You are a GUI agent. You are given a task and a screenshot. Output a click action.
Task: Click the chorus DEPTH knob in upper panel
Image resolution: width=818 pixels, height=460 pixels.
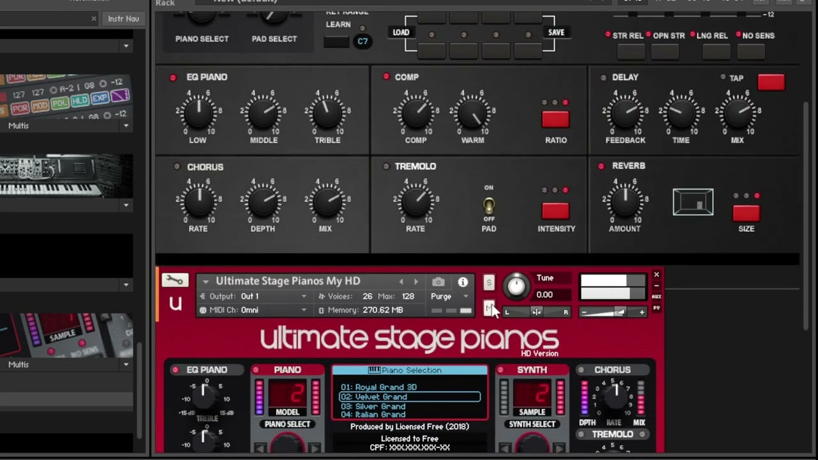(263, 201)
